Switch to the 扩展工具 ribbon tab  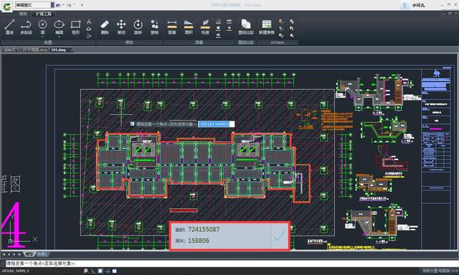tap(43, 14)
